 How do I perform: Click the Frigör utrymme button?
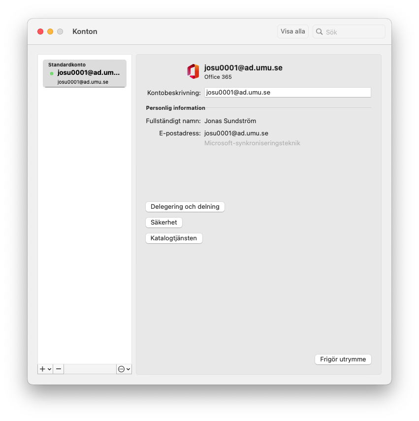coord(343,359)
